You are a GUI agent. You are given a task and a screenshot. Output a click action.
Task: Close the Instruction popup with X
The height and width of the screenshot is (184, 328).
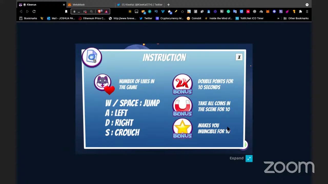pos(239,57)
